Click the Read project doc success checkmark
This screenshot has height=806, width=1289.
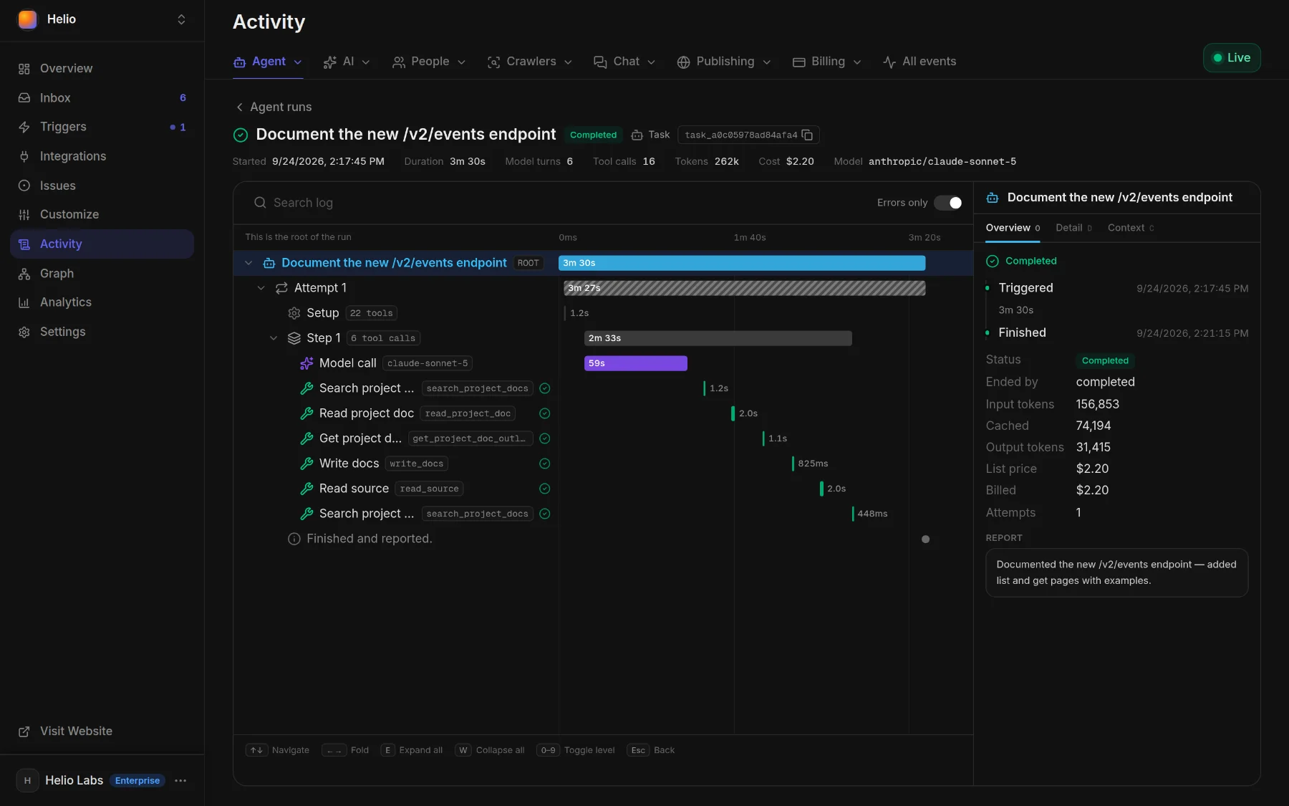(x=544, y=413)
